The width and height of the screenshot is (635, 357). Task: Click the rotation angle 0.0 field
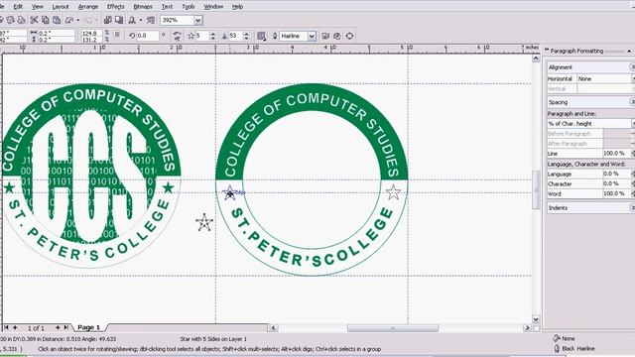click(x=148, y=36)
